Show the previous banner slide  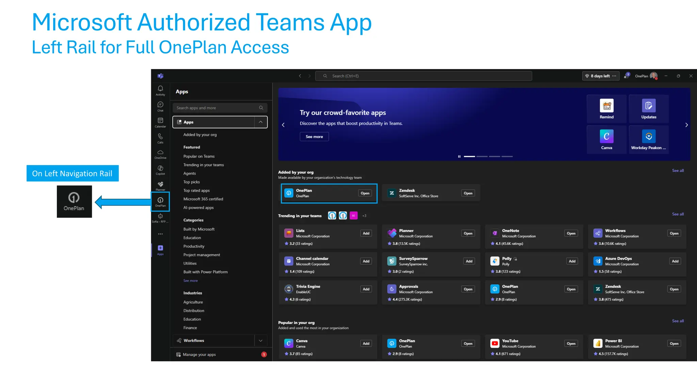pos(283,125)
